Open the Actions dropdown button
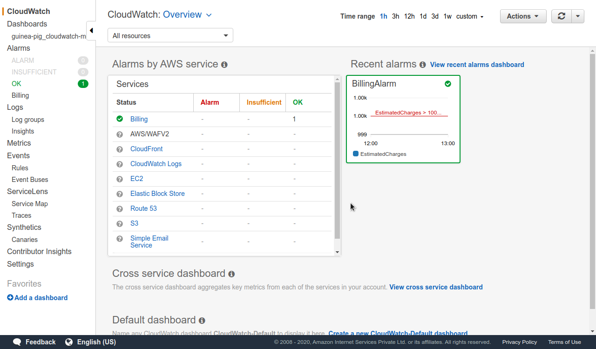This screenshot has height=349, width=596. click(x=523, y=16)
